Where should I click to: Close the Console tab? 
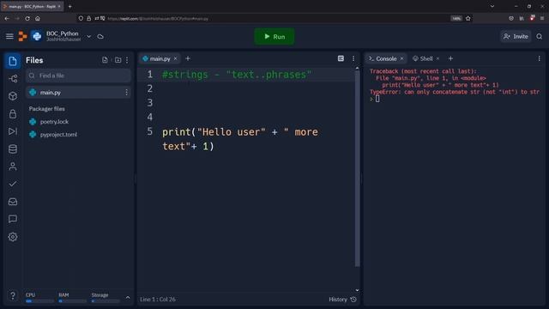402,58
